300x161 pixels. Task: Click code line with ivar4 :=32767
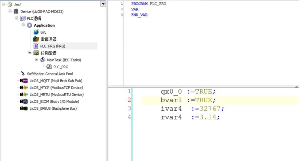point(192,109)
